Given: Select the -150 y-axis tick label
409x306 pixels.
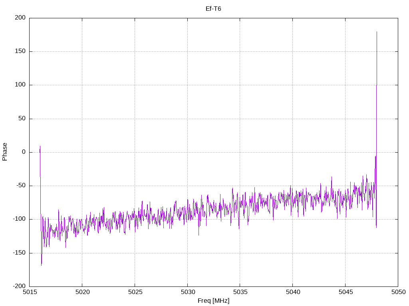Looking at the screenshot, I should pyautogui.click(x=18, y=253).
